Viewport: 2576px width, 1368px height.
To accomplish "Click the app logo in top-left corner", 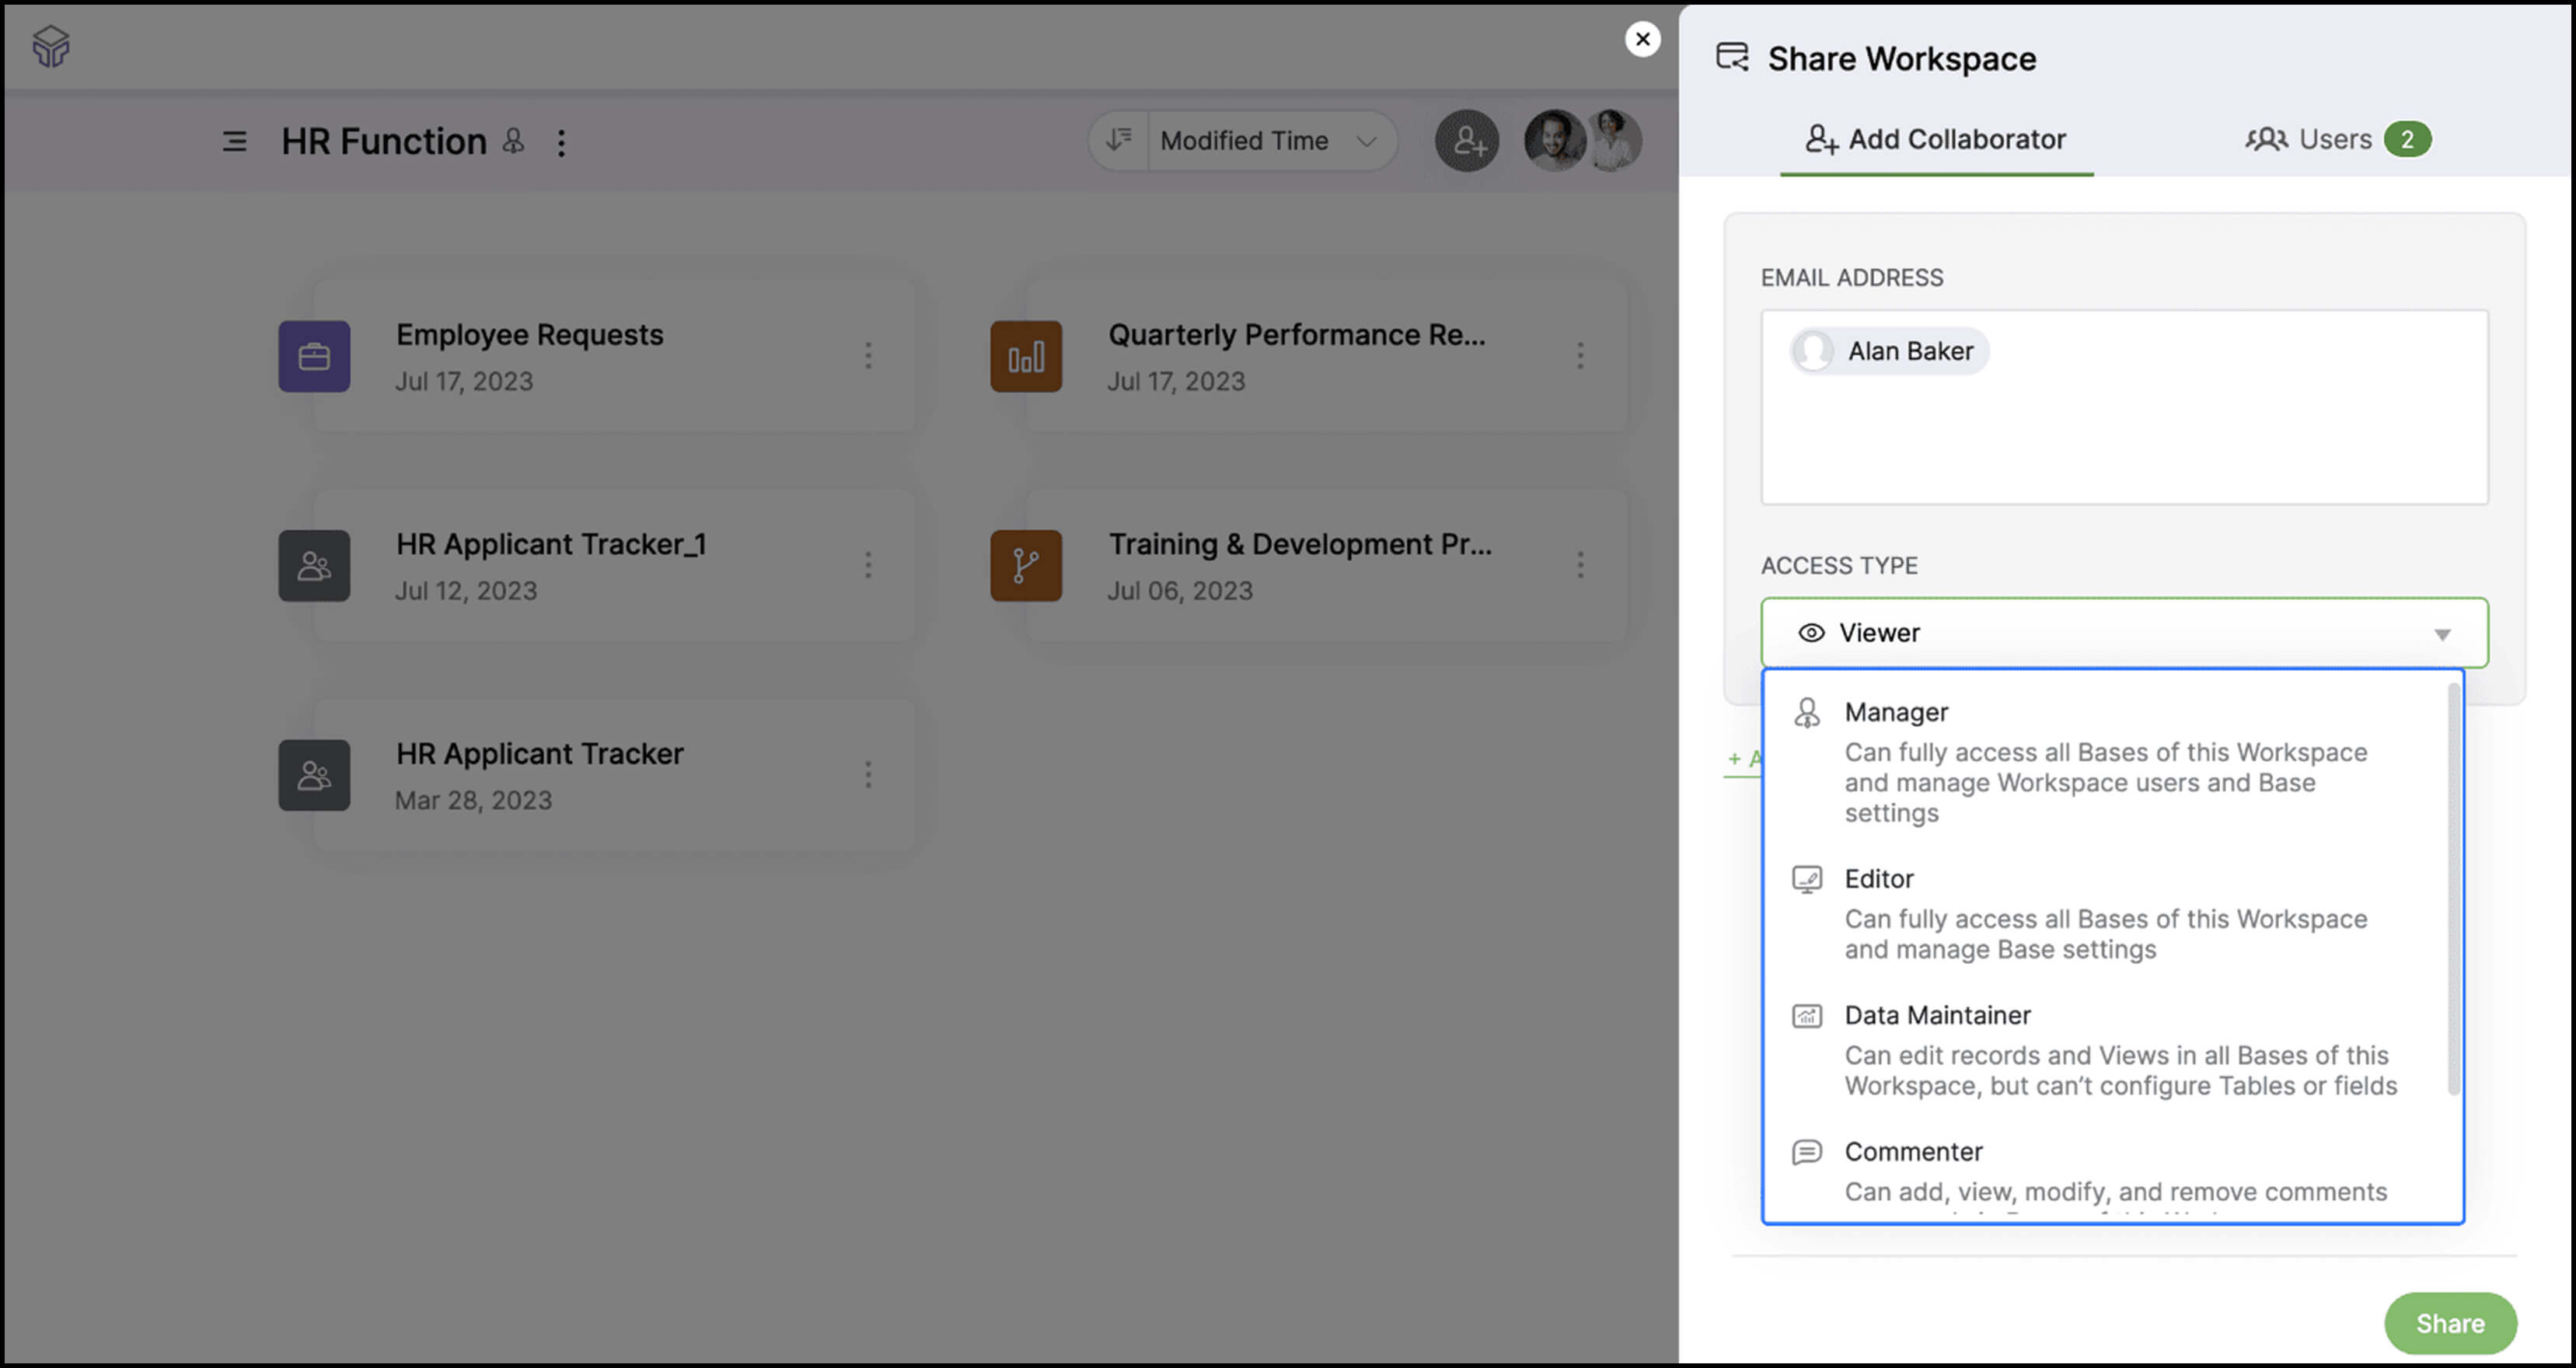I will pyautogui.click(x=51, y=45).
